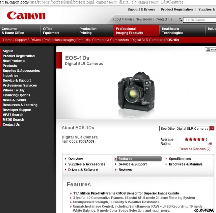The width and height of the screenshot is (216, 213).
Task: Click Resources & Learning in sidebar
Action: [x=20, y=105]
